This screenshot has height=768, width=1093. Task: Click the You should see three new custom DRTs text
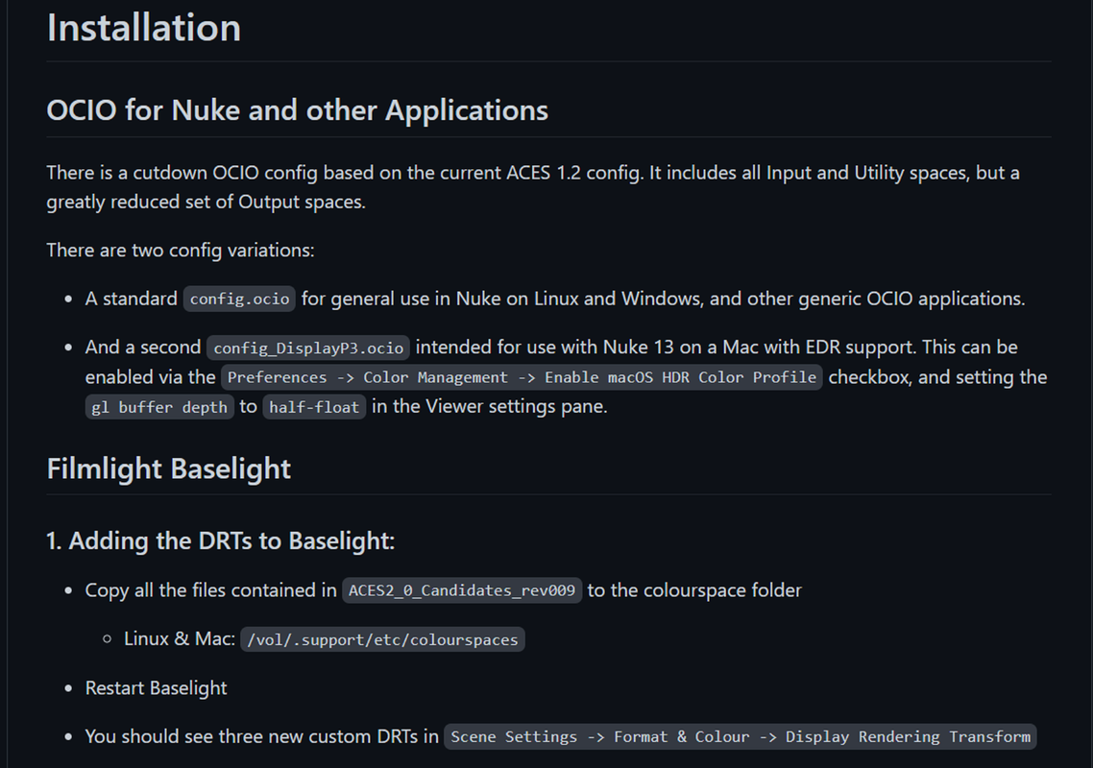tap(261, 736)
